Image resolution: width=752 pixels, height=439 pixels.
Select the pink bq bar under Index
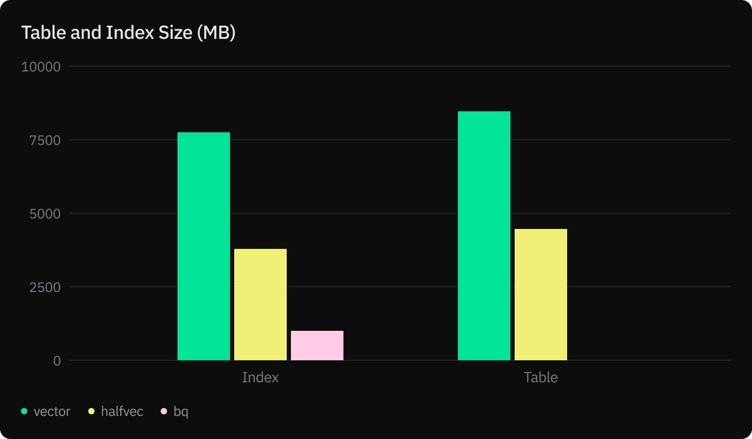click(x=317, y=346)
